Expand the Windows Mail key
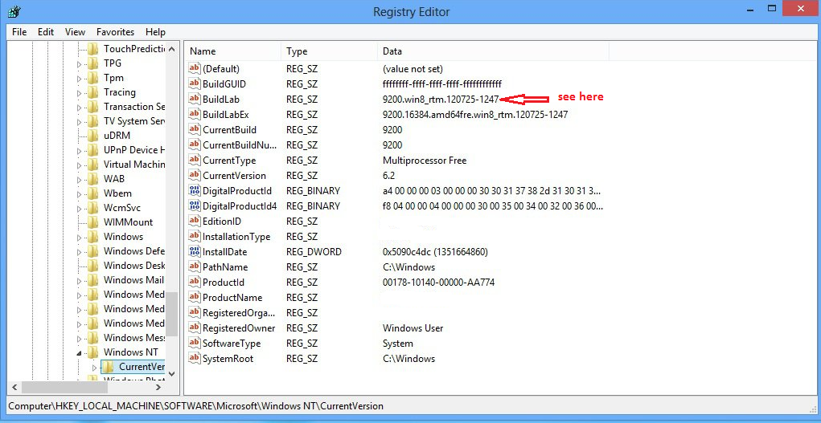 (79, 281)
